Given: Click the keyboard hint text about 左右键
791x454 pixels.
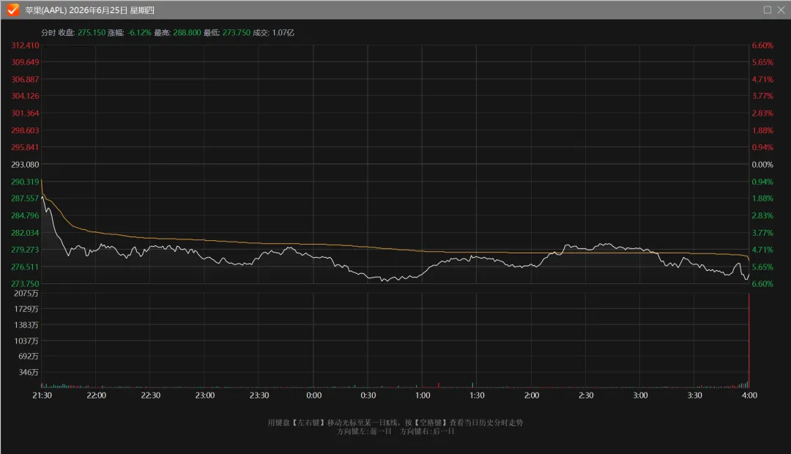Looking at the screenshot, I should (x=395, y=423).
